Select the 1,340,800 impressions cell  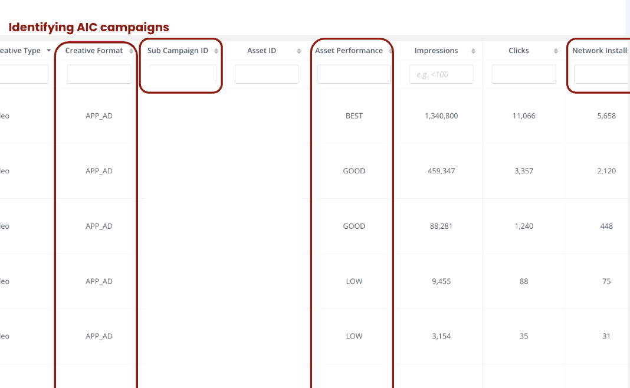click(441, 116)
